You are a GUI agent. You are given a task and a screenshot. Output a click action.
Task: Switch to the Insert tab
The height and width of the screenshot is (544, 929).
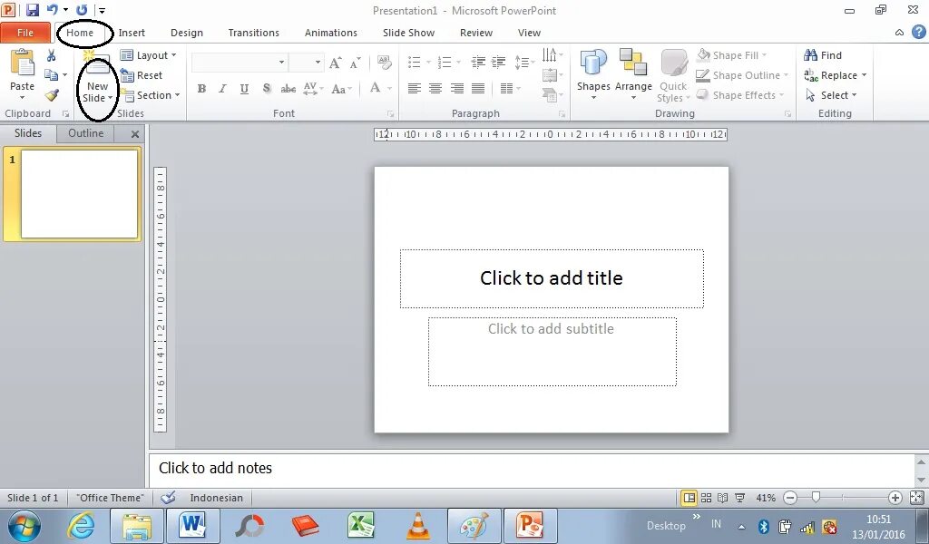point(132,33)
